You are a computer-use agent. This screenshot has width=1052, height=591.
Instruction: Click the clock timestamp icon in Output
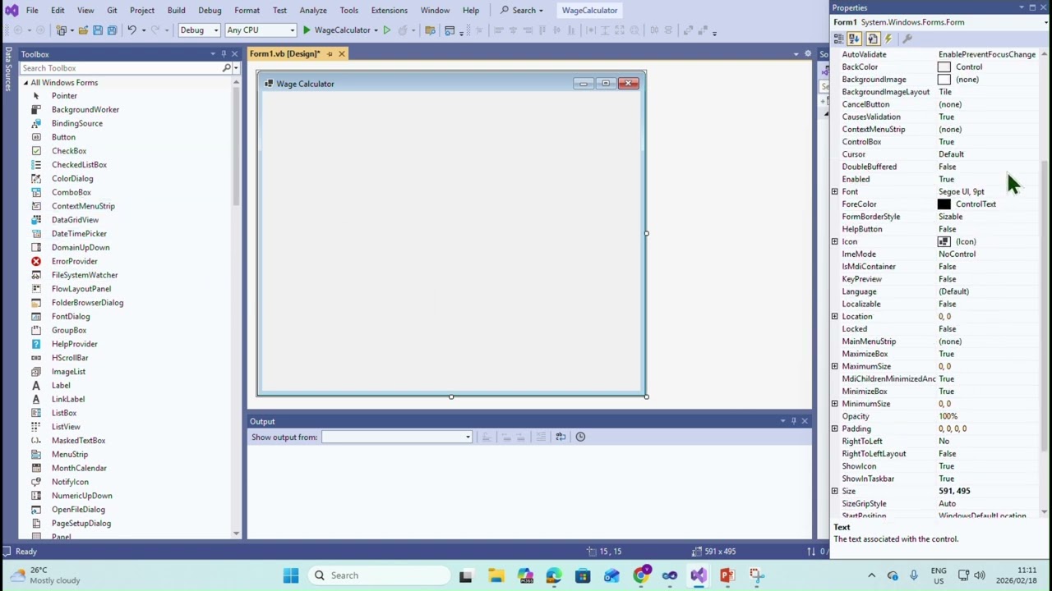click(580, 437)
